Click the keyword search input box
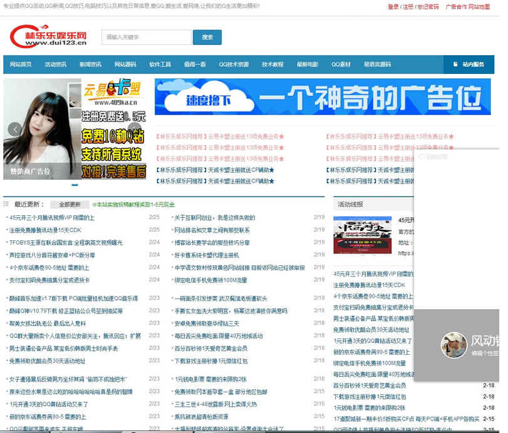 146,38
